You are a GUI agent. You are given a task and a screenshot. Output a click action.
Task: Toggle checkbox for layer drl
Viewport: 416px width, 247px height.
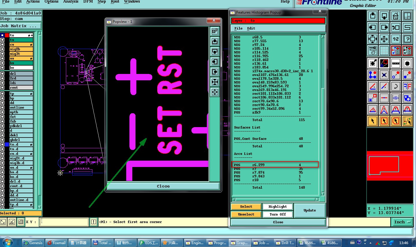tap(2, 74)
